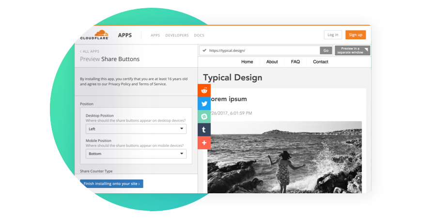Open more share options plus icon

[204, 143]
